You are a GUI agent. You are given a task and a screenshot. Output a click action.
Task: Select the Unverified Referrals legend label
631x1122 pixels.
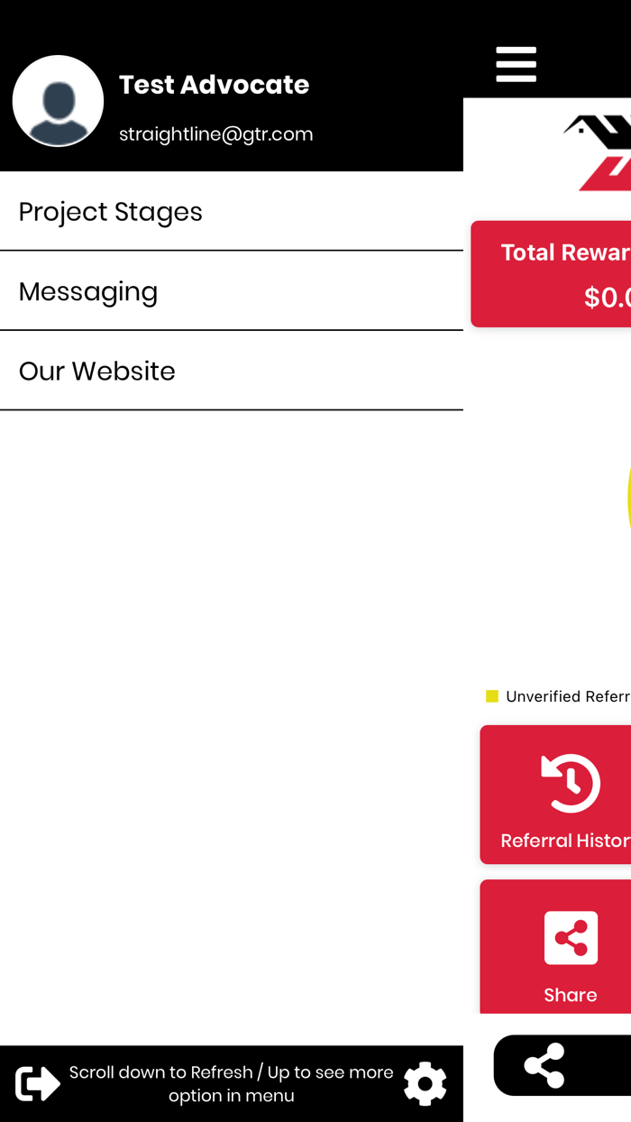568,696
